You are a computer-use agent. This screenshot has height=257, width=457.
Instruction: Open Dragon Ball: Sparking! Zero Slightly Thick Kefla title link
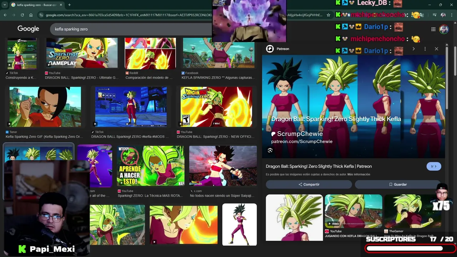318,166
